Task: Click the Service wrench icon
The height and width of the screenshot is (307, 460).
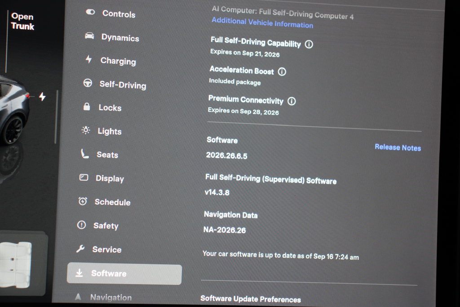Action: [80, 249]
